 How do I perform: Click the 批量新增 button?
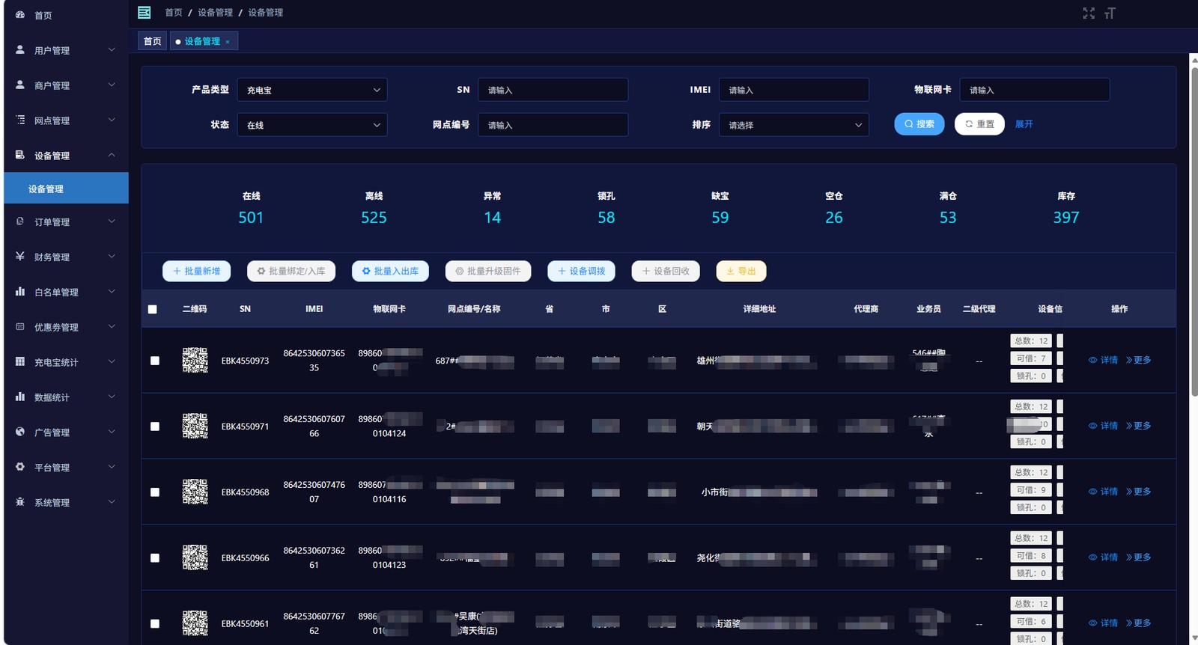[196, 271]
